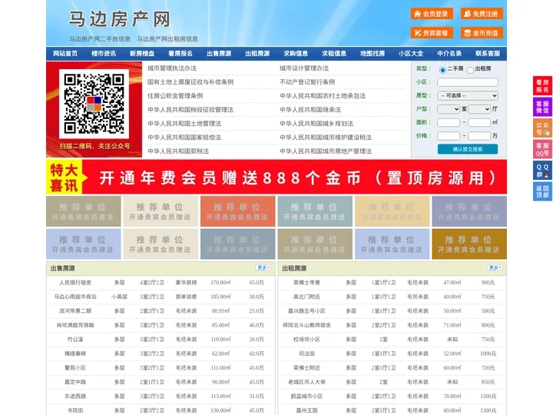This screenshot has height=415, width=553.
Task: Click the VIP icon in 贵宾套餐
Action: click(418, 33)
